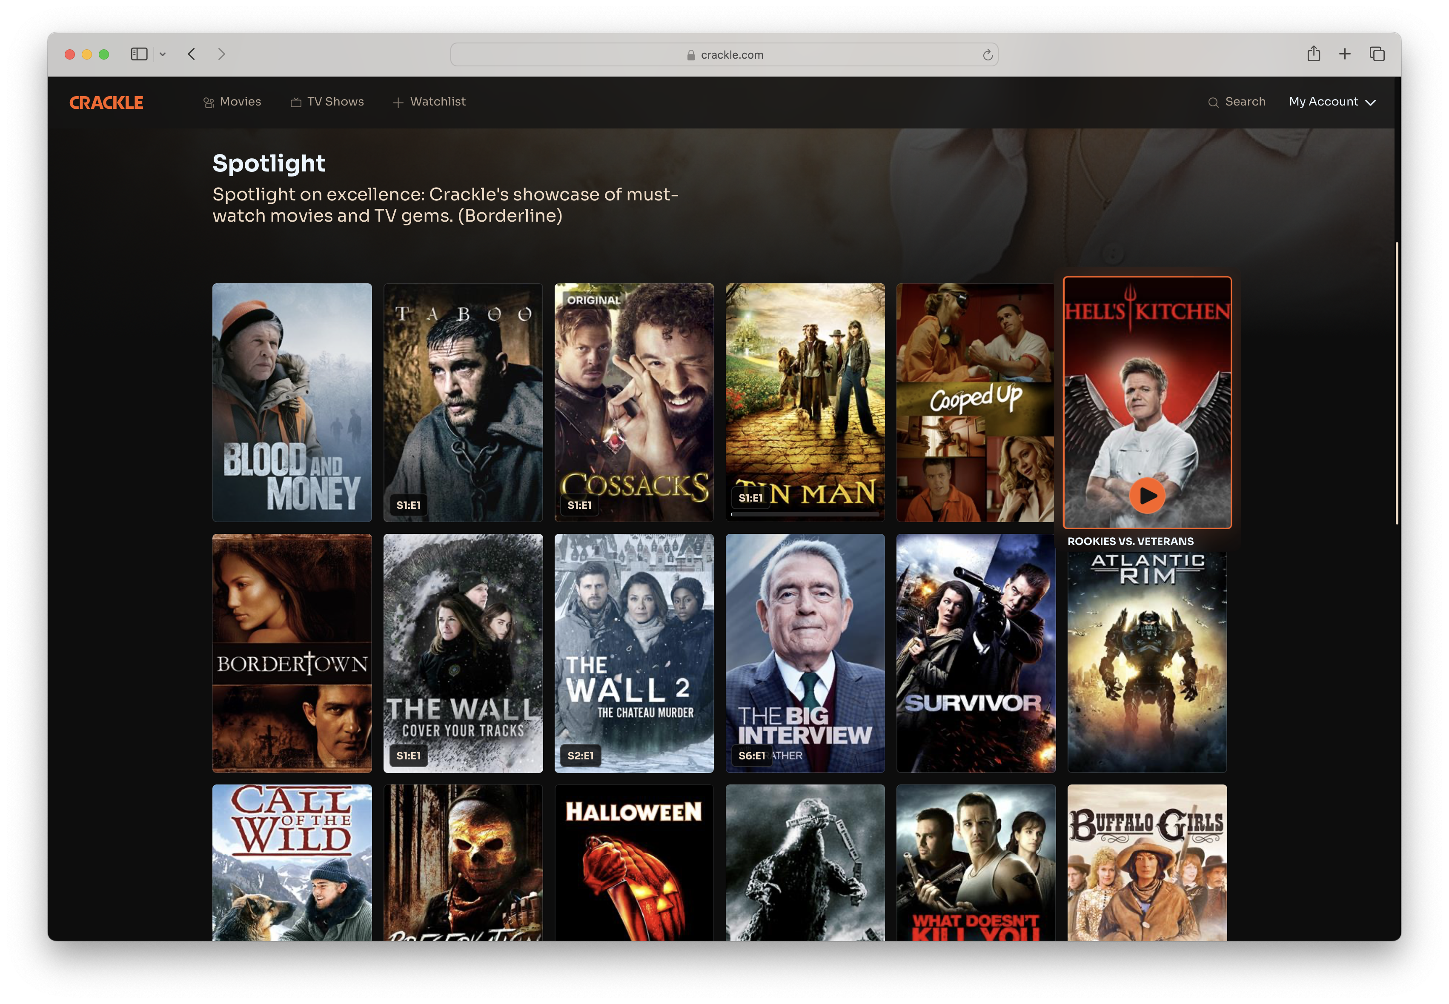Click the Tin Man progress bar
Image resolution: width=1449 pixels, height=1004 pixels.
805,515
